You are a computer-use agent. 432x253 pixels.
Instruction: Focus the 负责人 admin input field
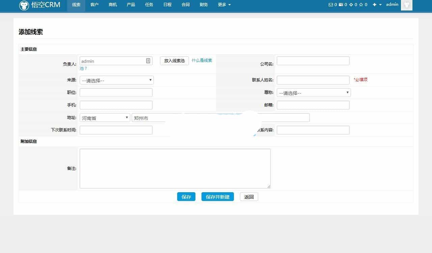click(116, 61)
